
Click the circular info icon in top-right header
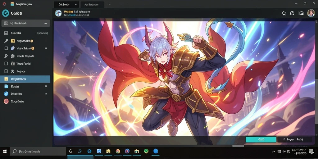pyautogui.click(x=292, y=13)
